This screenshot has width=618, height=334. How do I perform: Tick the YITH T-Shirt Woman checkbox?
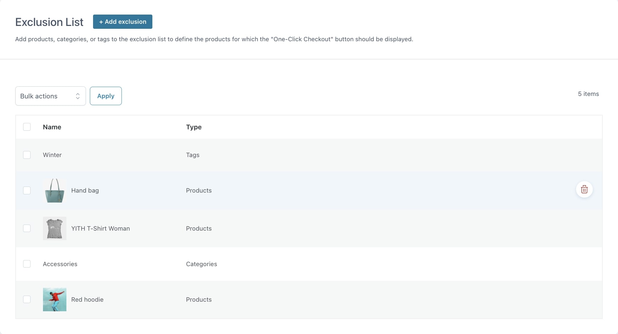coord(27,228)
